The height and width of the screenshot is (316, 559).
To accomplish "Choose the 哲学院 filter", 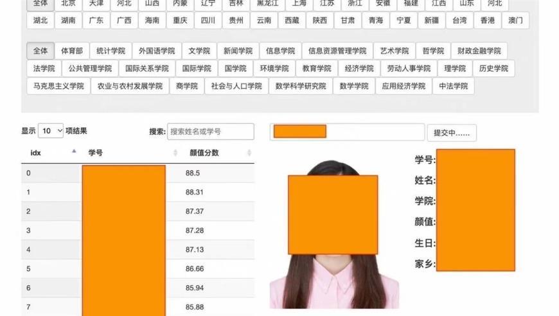I will tap(433, 51).
